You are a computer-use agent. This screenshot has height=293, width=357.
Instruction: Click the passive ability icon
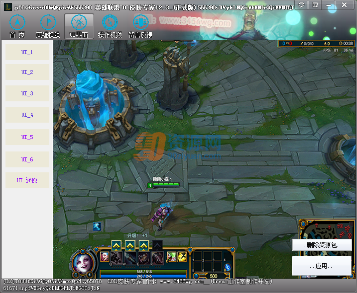(105, 257)
